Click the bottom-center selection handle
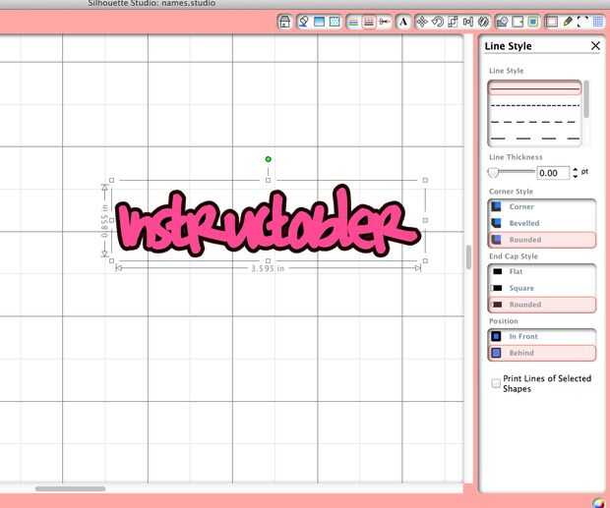Image resolution: width=610 pixels, height=508 pixels. [x=268, y=261]
